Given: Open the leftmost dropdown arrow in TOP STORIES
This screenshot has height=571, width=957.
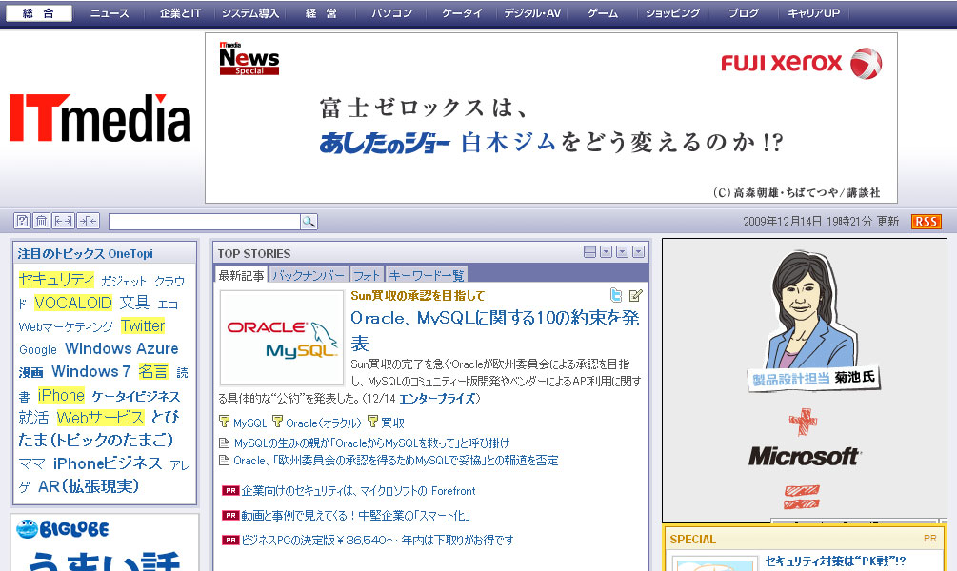Looking at the screenshot, I should click(x=606, y=252).
